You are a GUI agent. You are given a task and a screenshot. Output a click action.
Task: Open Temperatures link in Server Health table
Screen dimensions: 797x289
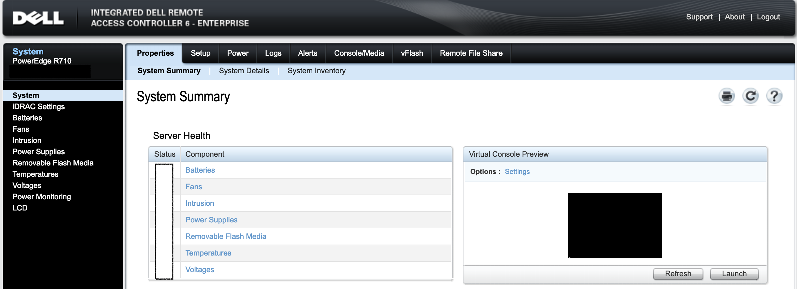208,253
